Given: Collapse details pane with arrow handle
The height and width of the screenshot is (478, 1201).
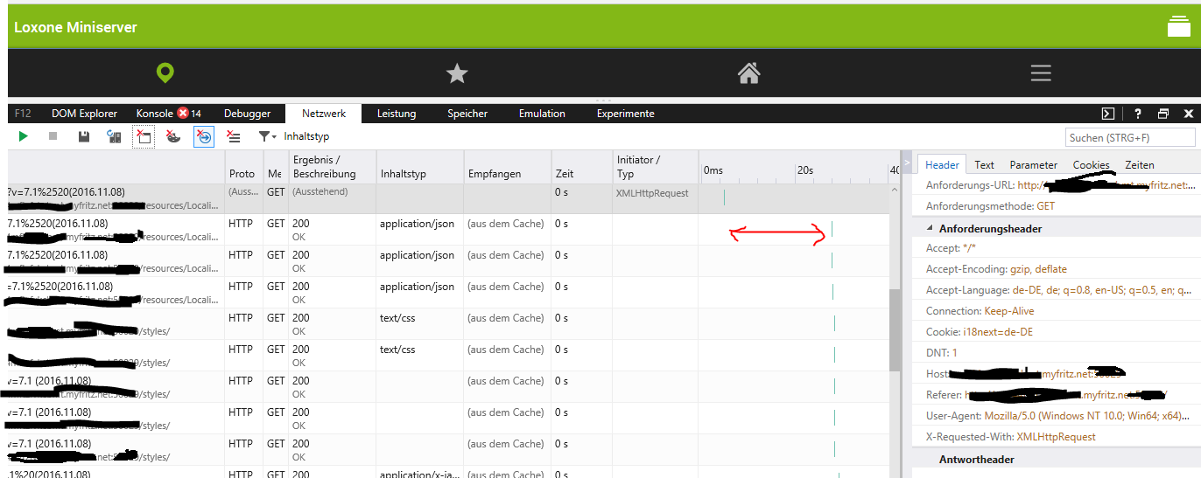Looking at the screenshot, I should (907, 163).
